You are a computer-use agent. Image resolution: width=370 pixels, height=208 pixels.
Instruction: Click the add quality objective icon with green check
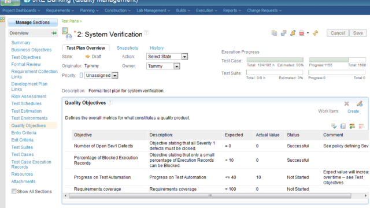(334, 126)
